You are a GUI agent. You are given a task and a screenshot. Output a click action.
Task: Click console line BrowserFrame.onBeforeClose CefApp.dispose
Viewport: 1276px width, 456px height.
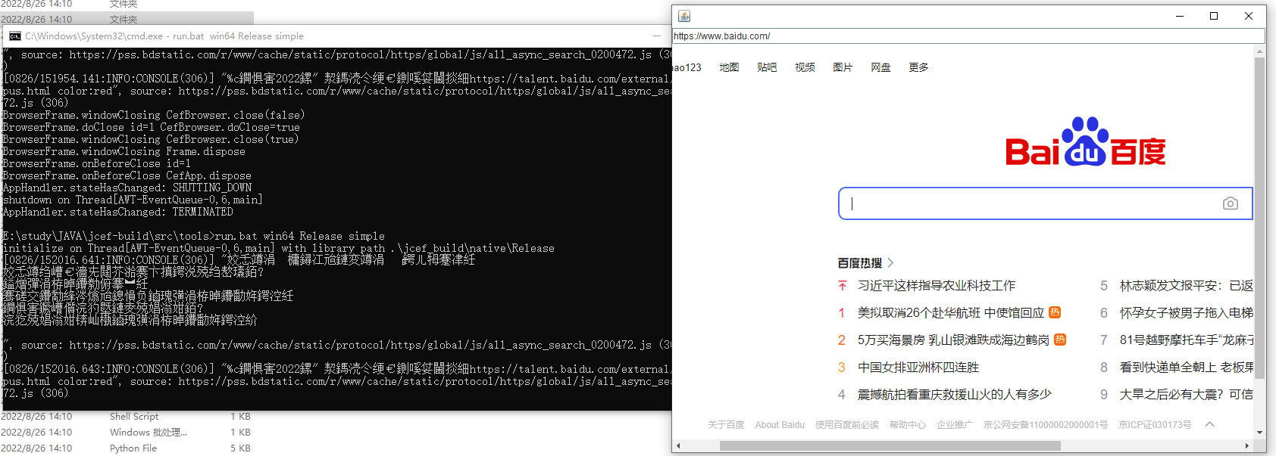[x=127, y=176]
